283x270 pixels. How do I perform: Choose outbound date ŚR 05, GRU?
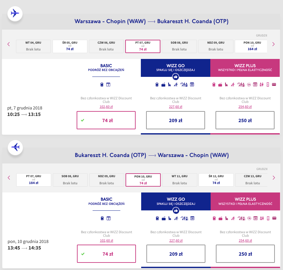(70, 46)
